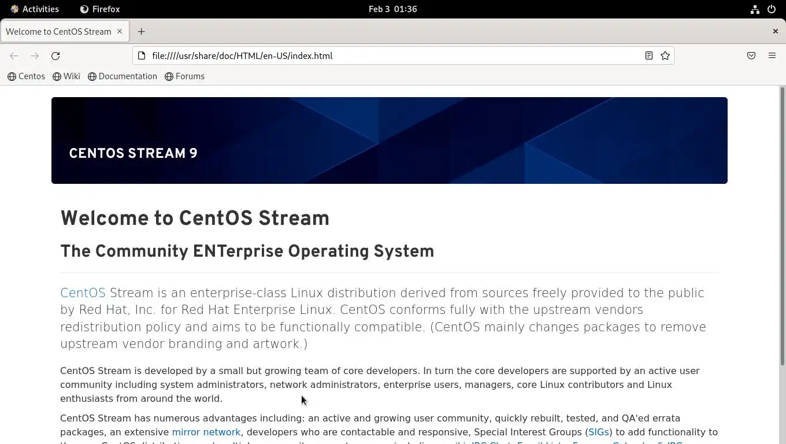The width and height of the screenshot is (786, 444).
Task: Click the page info icon in address bar
Action: [142, 56]
